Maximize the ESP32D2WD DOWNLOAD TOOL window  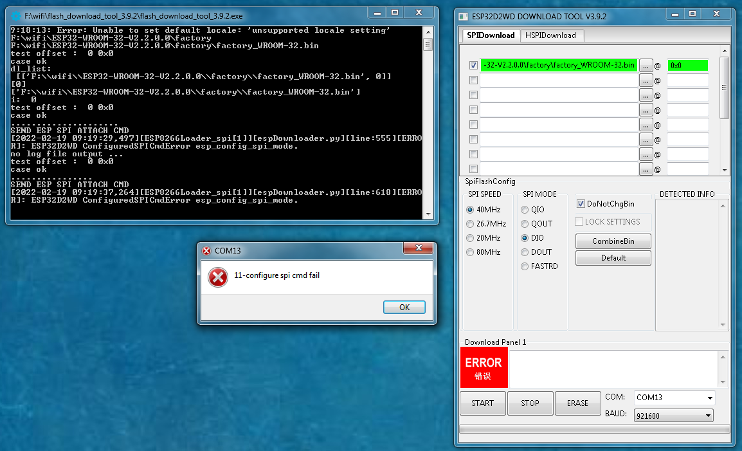click(x=692, y=14)
